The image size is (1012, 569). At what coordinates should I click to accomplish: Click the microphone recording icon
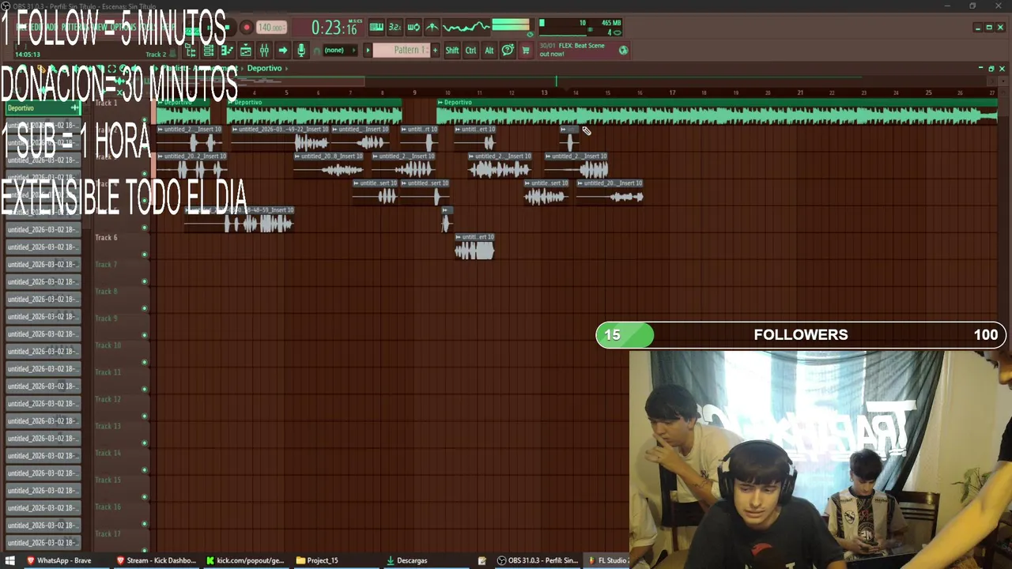pyautogui.click(x=301, y=51)
